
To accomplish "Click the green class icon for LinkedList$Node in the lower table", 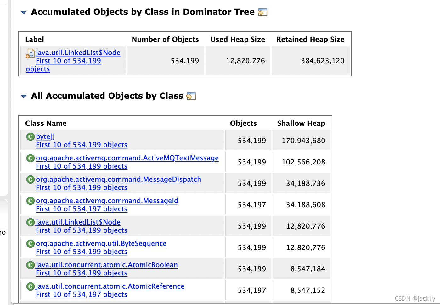I will pos(30,222).
